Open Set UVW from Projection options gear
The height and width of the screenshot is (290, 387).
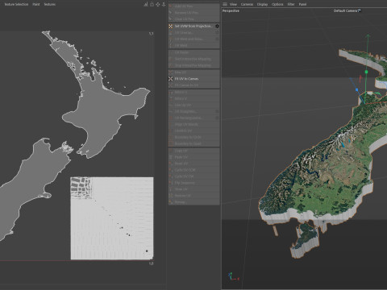217,26
